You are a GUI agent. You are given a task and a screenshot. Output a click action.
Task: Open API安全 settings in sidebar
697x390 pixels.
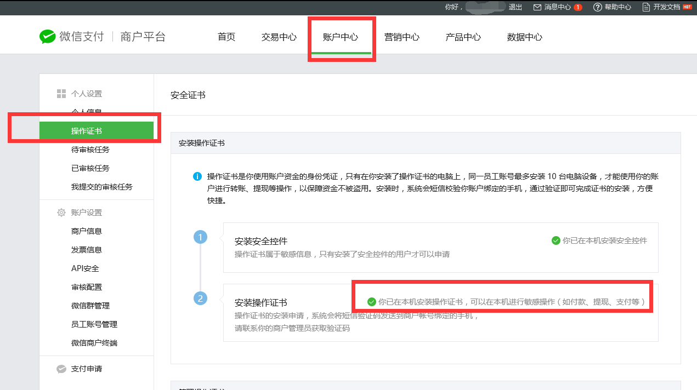click(x=85, y=268)
